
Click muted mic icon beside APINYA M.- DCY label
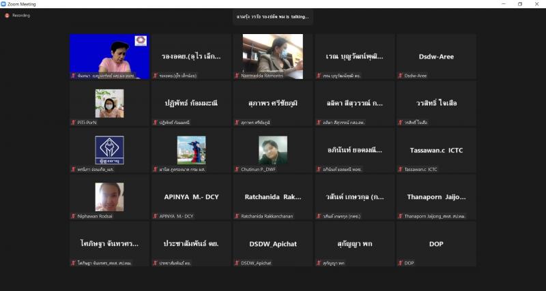click(156, 216)
